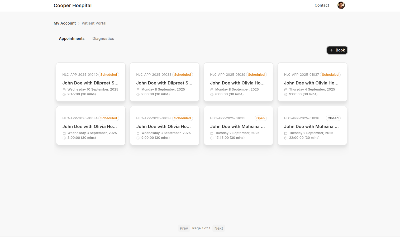Click clock icon on appointment HLC-APP-2025-01036
The height and width of the screenshot is (237, 400).
click(286, 138)
